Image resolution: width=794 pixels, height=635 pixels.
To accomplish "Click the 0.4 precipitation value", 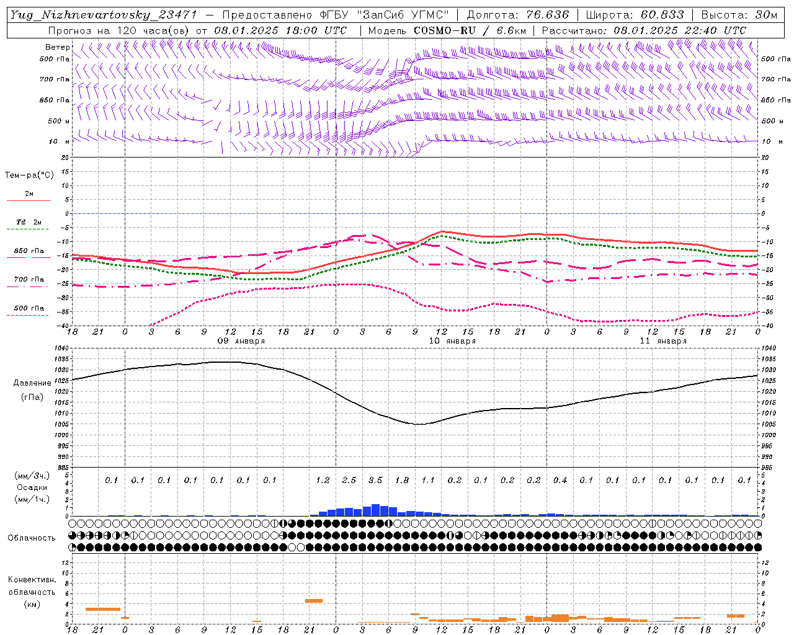I will [560, 480].
